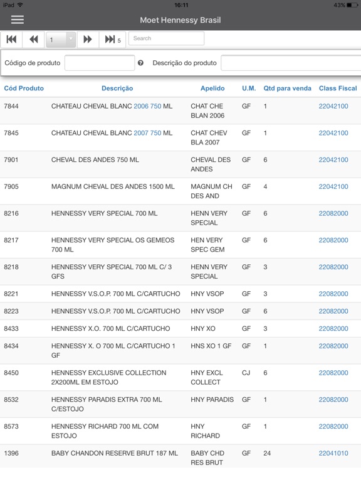Sort by Qtd para venda column
This screenshot has width=361, height=482.
click(x=287, y=88)
